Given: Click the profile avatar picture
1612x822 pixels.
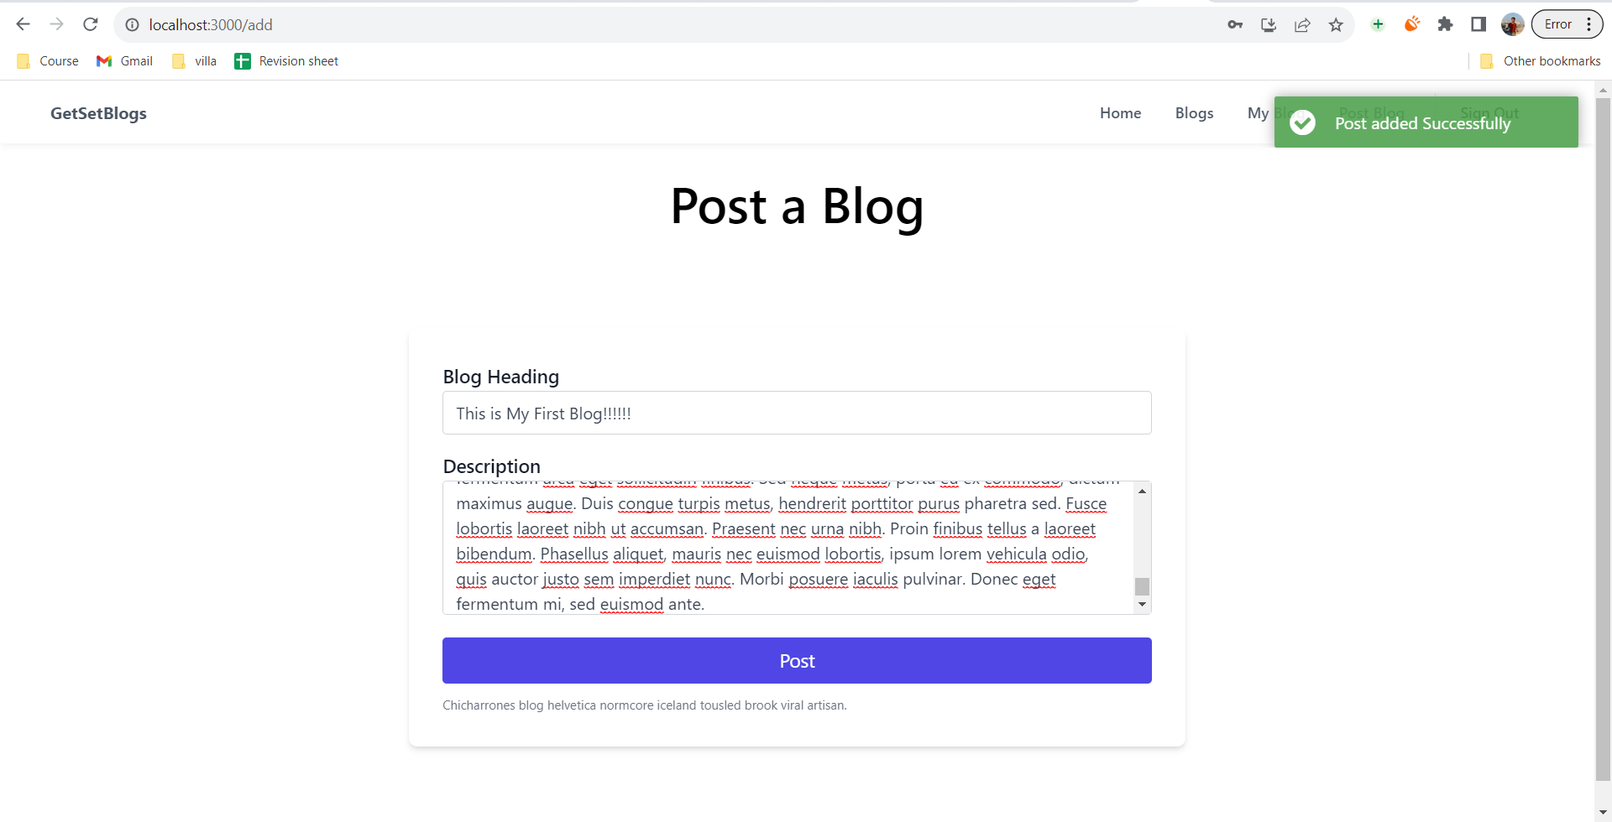Looking at the screenshot, I should coord(1511,24).
